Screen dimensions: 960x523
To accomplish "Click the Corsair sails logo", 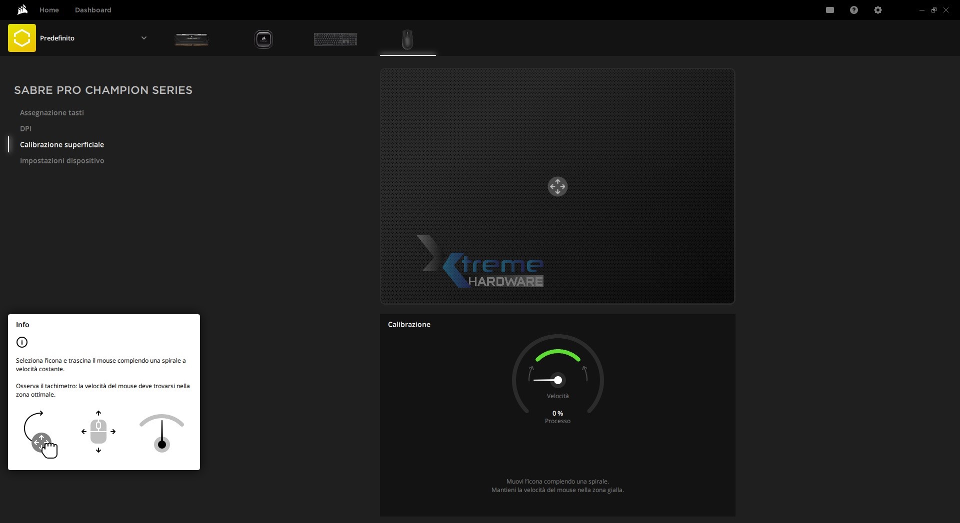I will coord(22,10).
